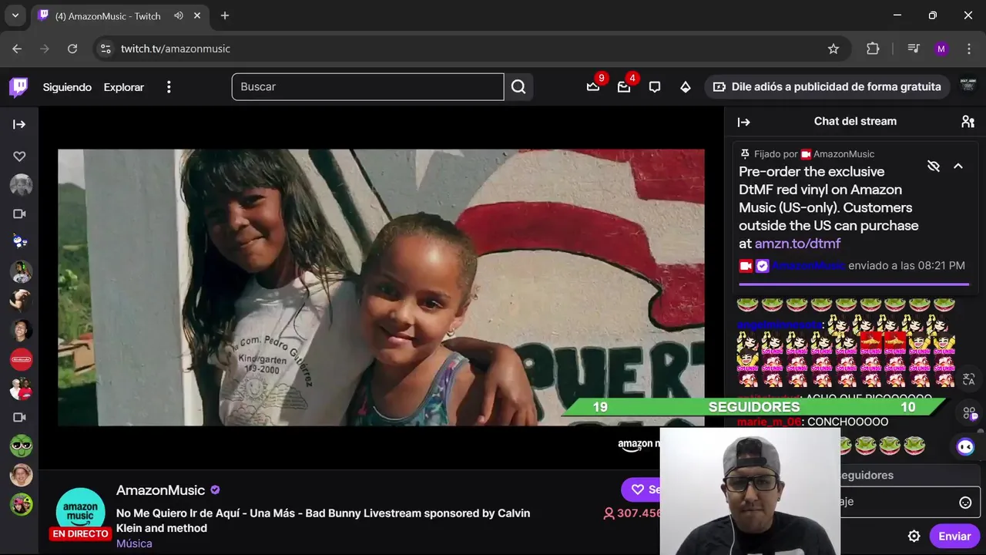Image resolution: width=986 pixels, height=555 pixels.
Task: Click the first camera icon in sidebar
Action: [19, 214]
